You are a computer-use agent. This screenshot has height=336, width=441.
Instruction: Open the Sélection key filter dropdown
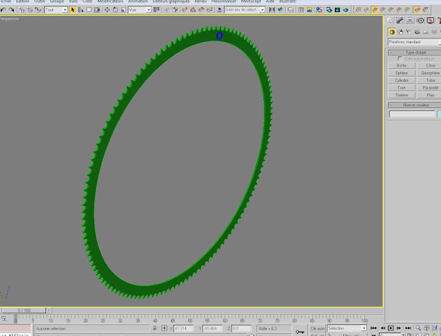[347, 328]
